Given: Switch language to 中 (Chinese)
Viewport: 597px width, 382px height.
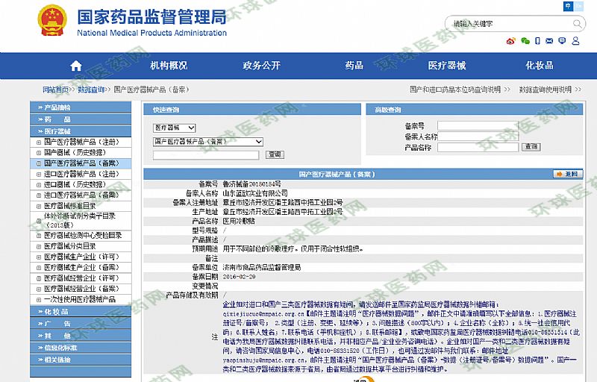Looking at the screenshot, I should click(569, 6).
